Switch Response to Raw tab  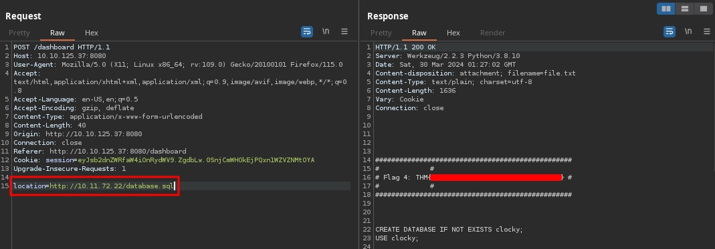coord(419,33)
